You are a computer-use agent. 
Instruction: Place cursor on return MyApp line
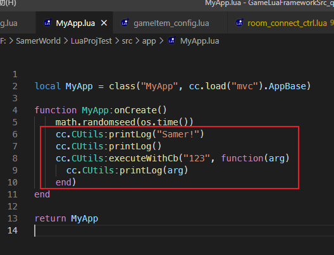(66, 218)
